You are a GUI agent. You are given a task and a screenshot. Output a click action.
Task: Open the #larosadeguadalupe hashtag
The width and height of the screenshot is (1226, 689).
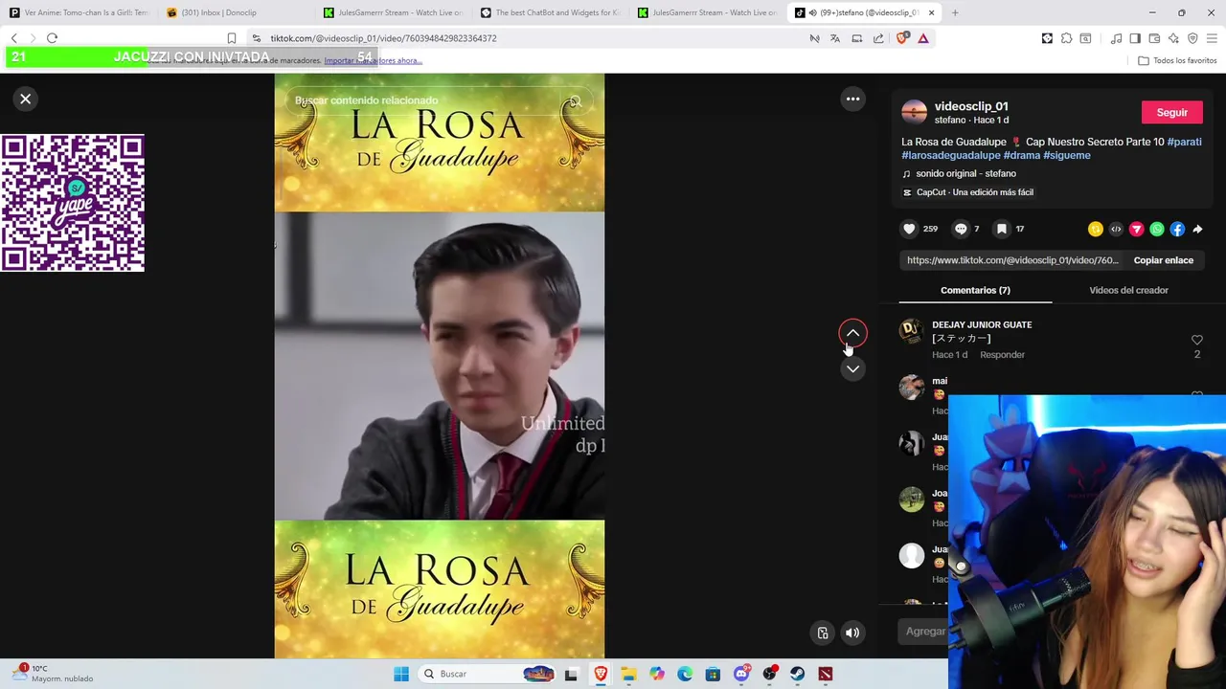coord(951,155)
